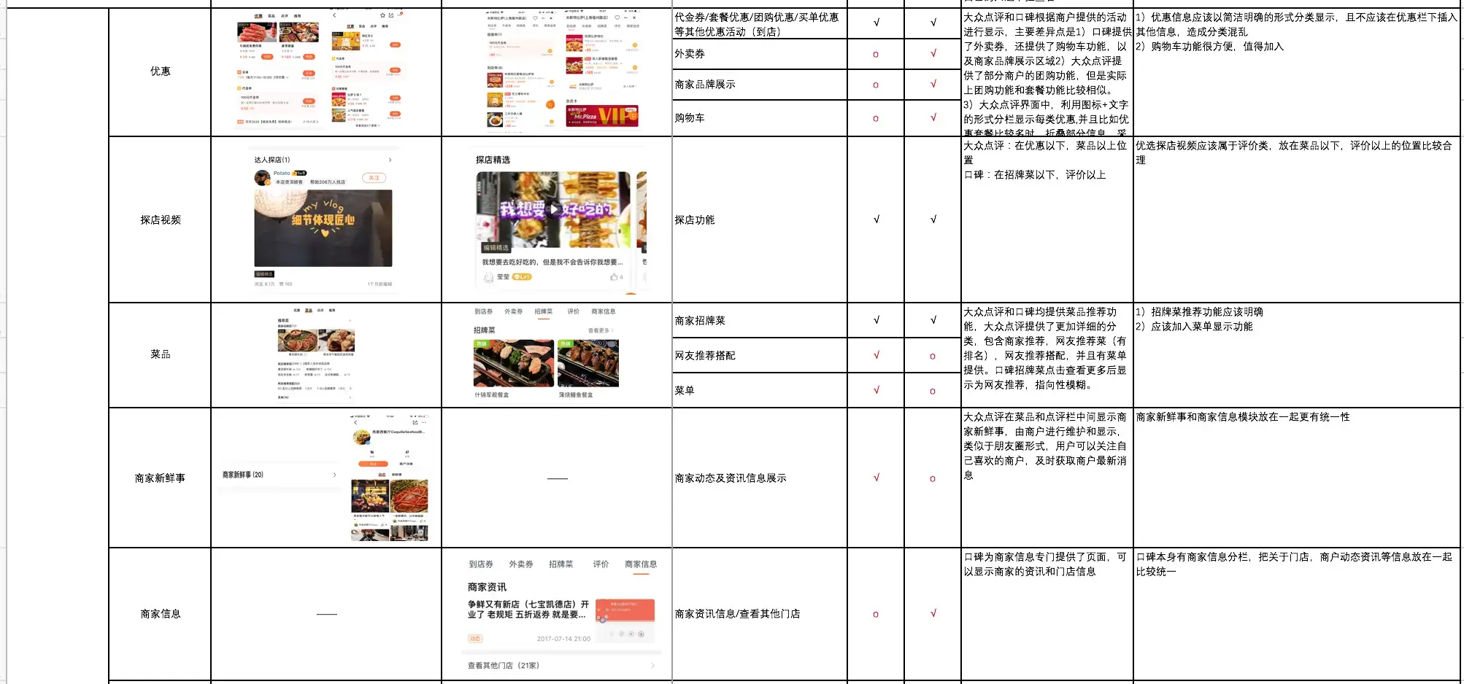Select the 外卖券 feature cell
Screen dimensions: 1464x684
tap(760, 54)
